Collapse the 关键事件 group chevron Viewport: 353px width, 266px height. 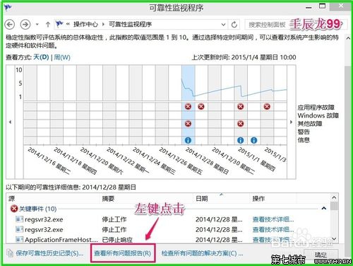click(324, 209)
